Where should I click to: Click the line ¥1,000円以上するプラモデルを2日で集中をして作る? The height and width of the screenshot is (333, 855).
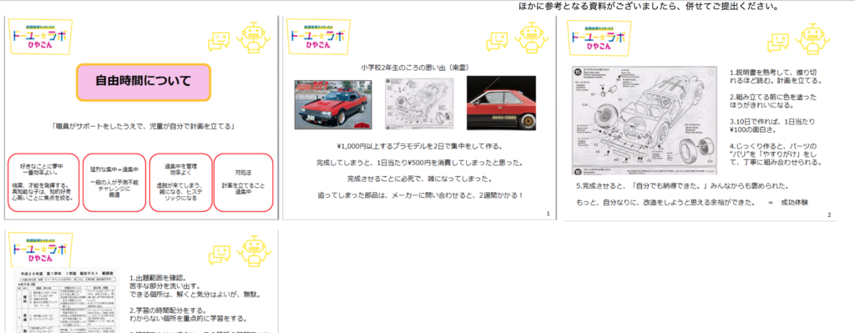[x=419, y=146]
